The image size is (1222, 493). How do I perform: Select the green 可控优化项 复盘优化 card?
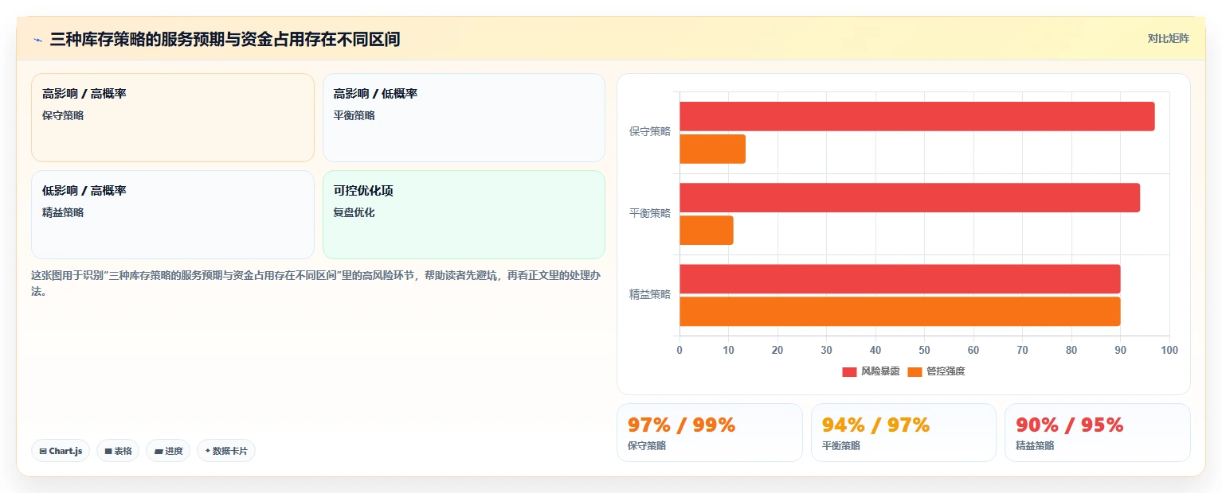464,215
